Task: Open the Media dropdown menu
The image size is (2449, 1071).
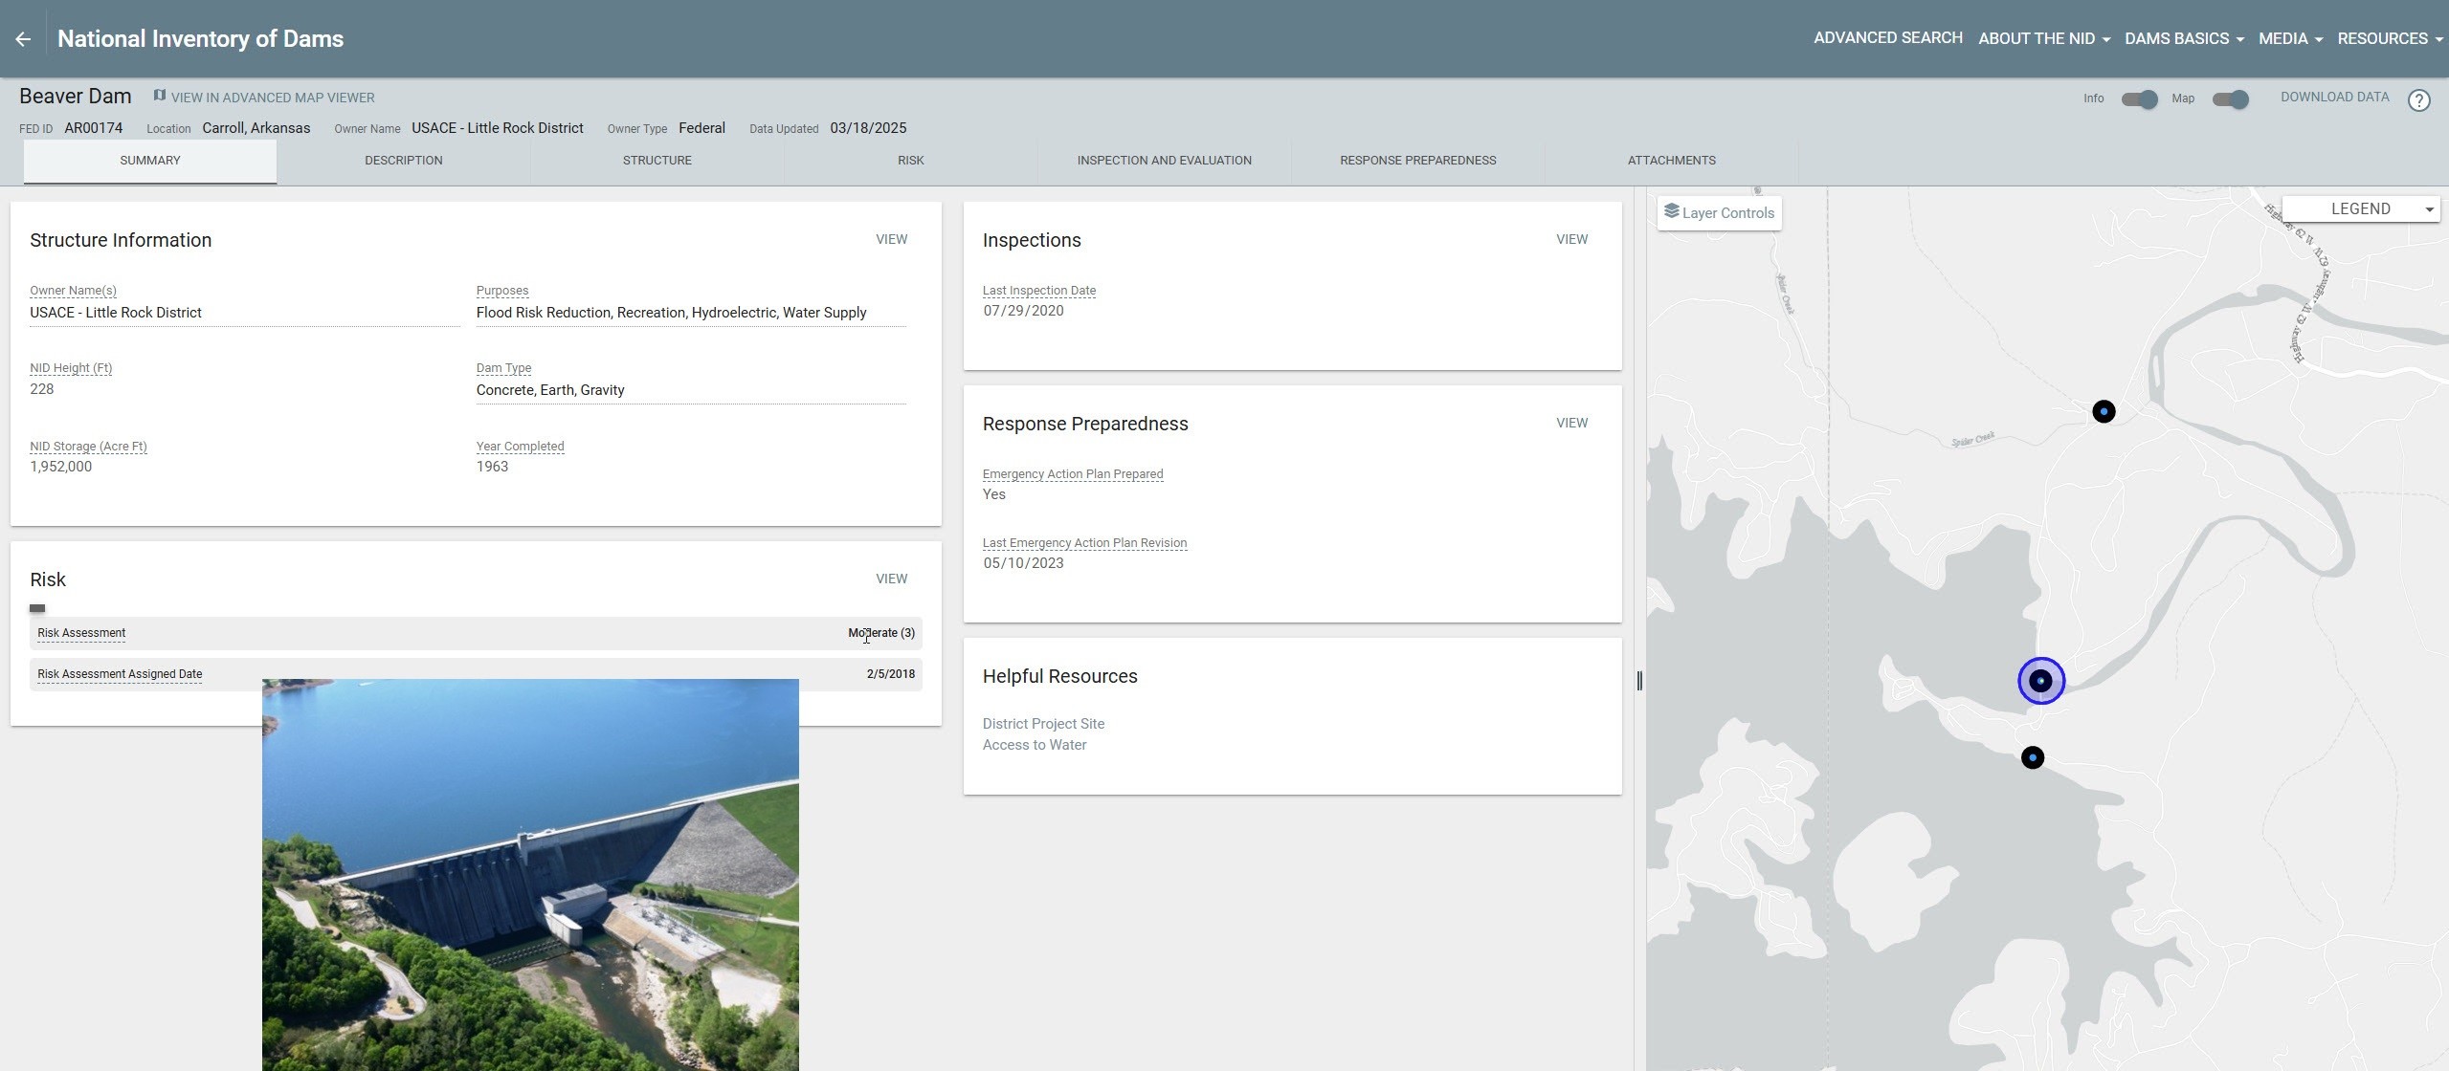Action: (2290, 38)
